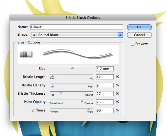Click the "High" label under Bristle Density

pos(90,86)
